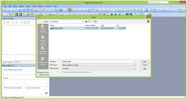This screenshot has width=187, height=100.
Task: Open the Tools menu
Action: (x=15, y=6)
